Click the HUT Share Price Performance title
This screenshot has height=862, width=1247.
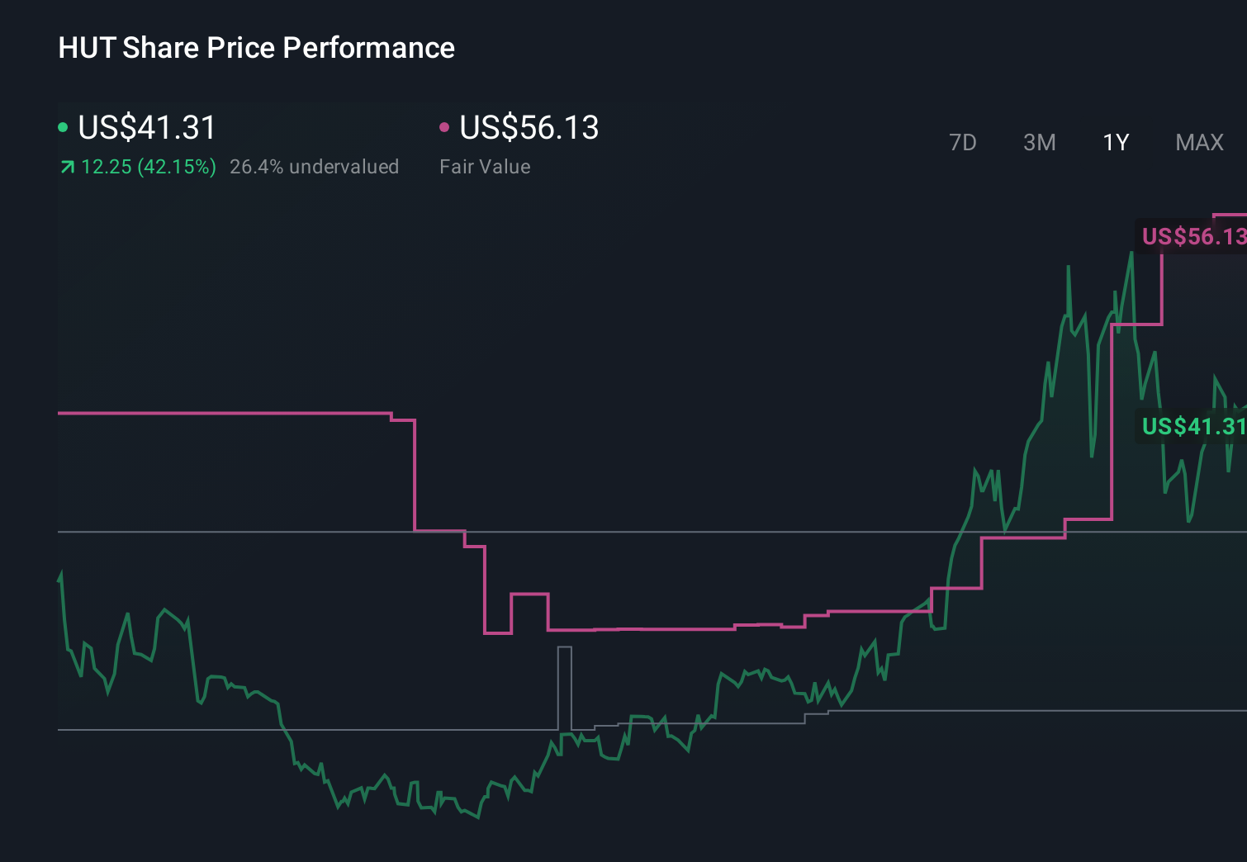coord(256,48)
